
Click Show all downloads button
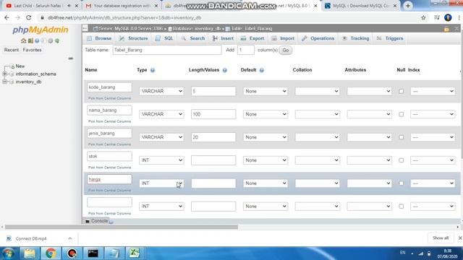(441, 238)
